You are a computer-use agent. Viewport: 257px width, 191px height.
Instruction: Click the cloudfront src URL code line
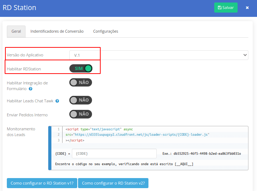[137, 135]
